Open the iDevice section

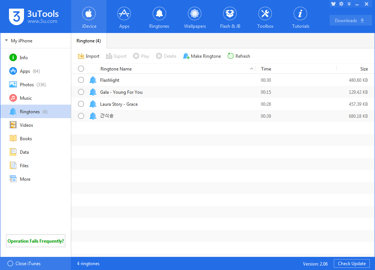89,17
